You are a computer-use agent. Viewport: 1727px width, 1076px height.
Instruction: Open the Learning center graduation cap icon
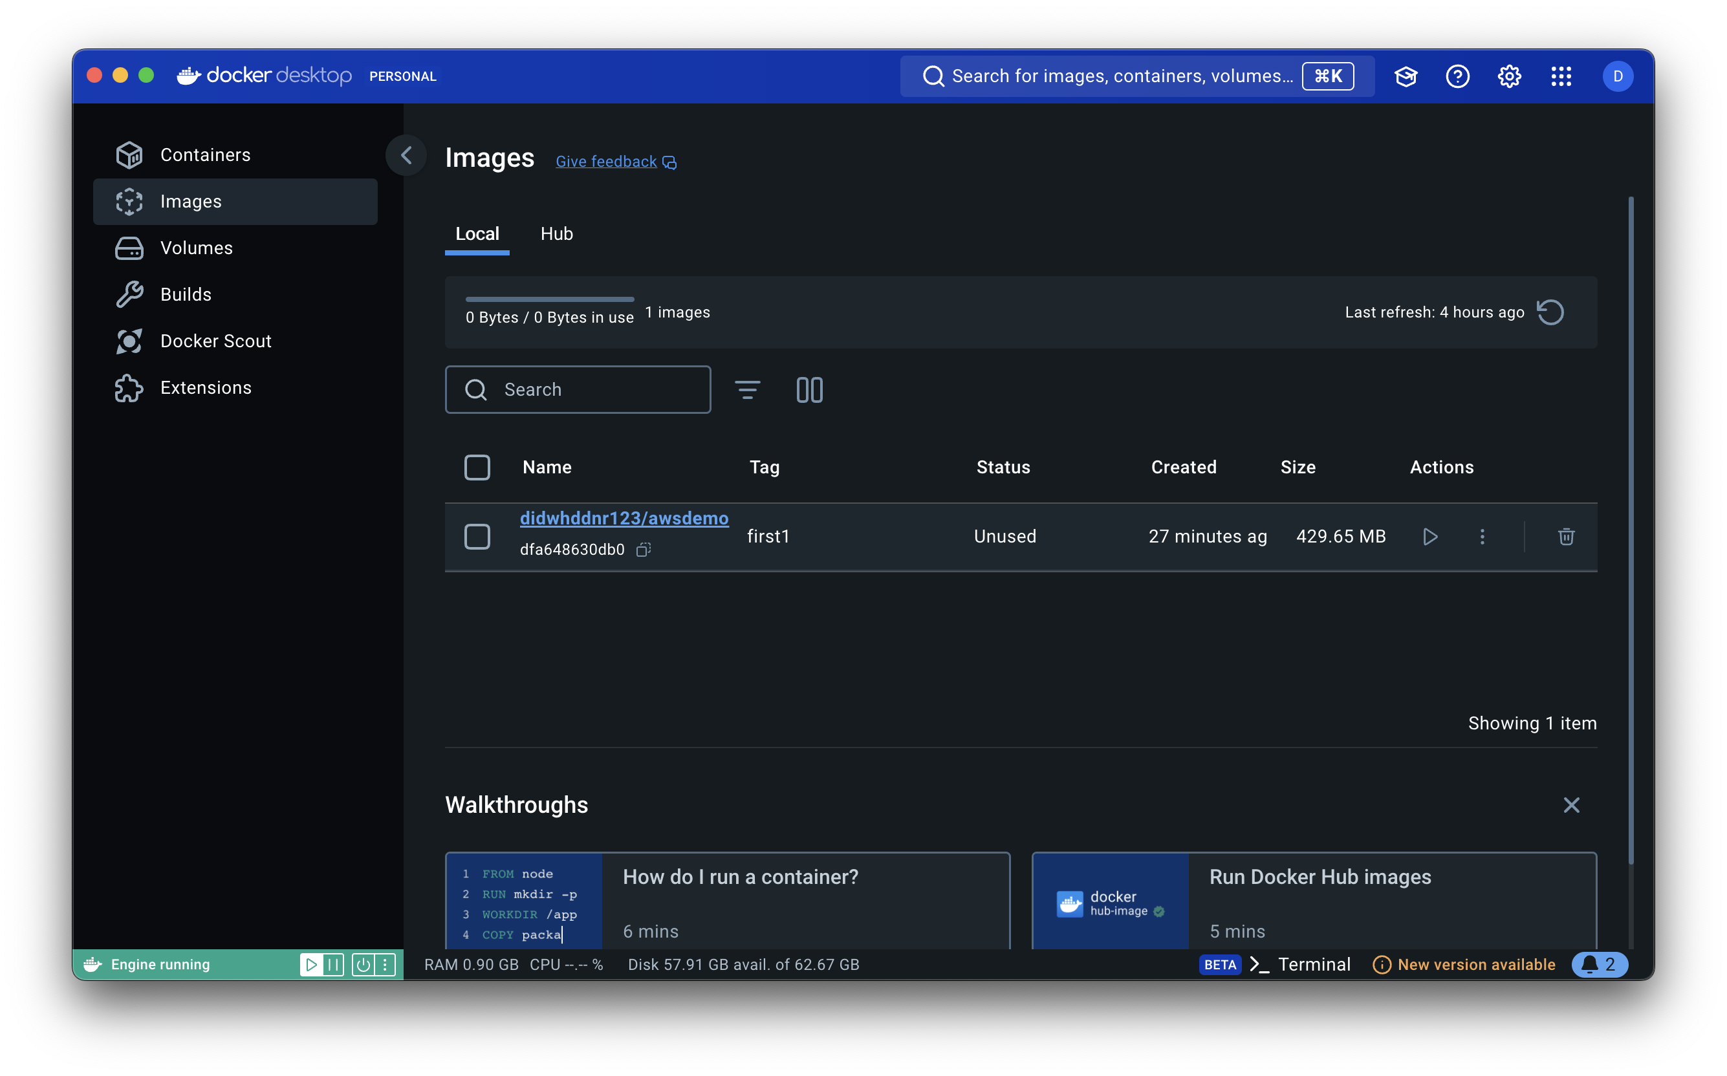point(1406,76)
